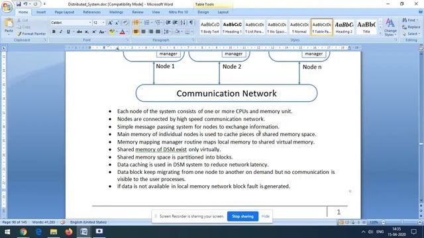Open the font size dropdown

click(103, 23)
